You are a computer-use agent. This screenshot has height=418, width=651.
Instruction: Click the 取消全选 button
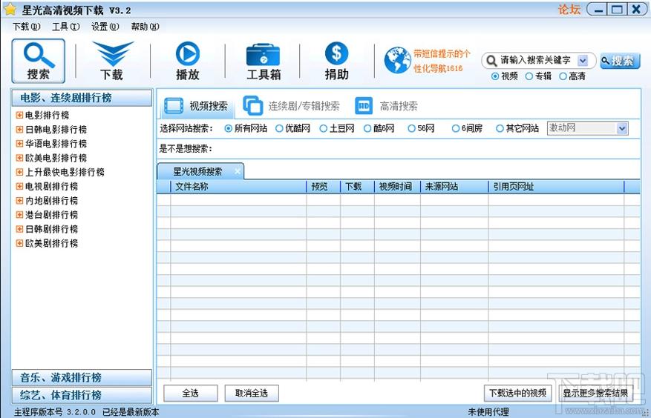point(252,393)
